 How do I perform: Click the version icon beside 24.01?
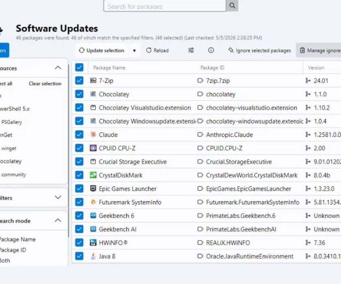click(x=308, y=81)
